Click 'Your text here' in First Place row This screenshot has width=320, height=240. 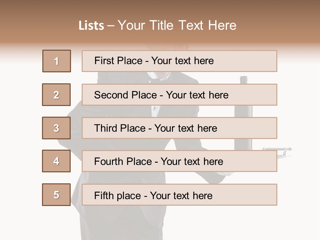pos(182,61)
